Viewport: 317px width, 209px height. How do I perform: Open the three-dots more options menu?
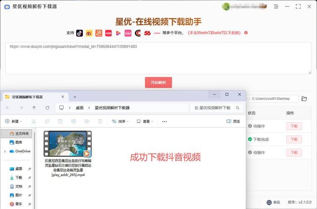click(x=165, y=122)
